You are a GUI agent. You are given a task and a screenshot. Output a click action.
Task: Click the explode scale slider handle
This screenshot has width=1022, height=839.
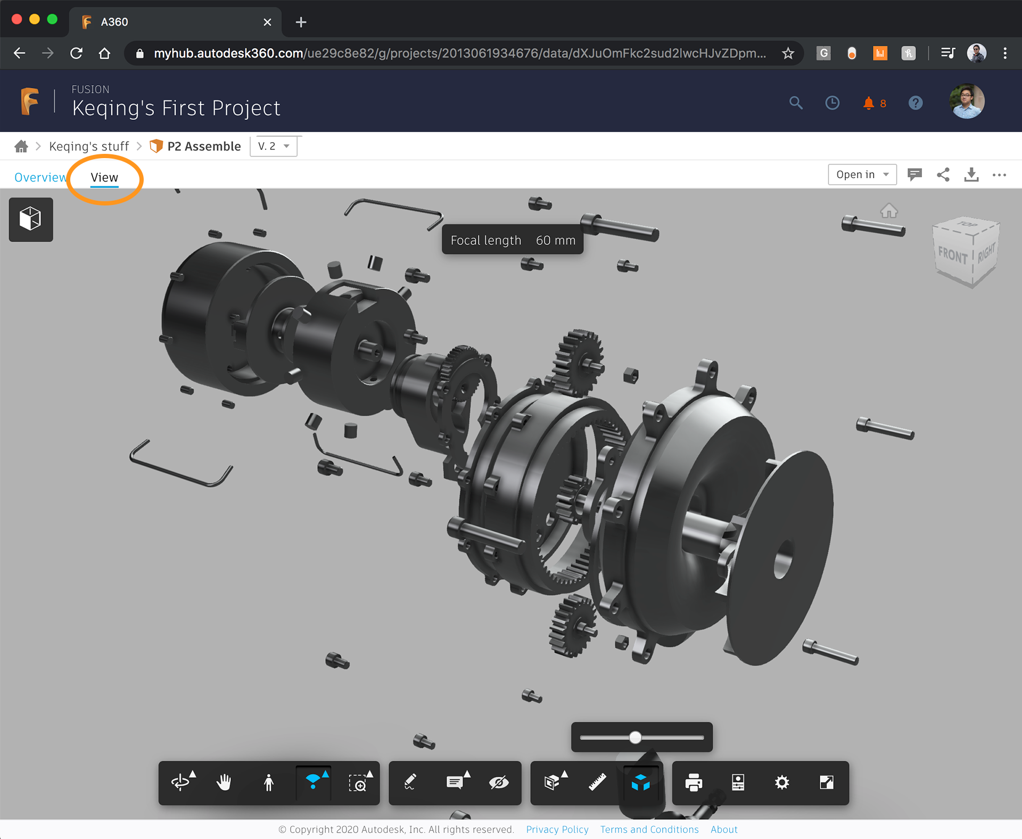click(x=635, y=737)
